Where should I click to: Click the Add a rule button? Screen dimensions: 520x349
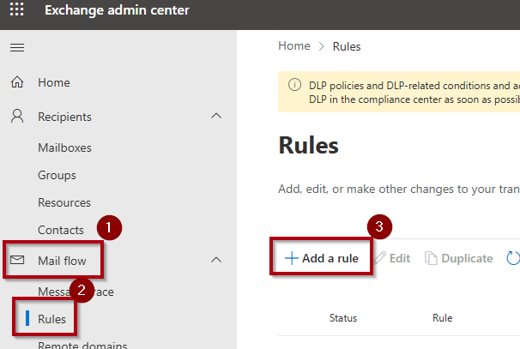(x=322, y=258)
